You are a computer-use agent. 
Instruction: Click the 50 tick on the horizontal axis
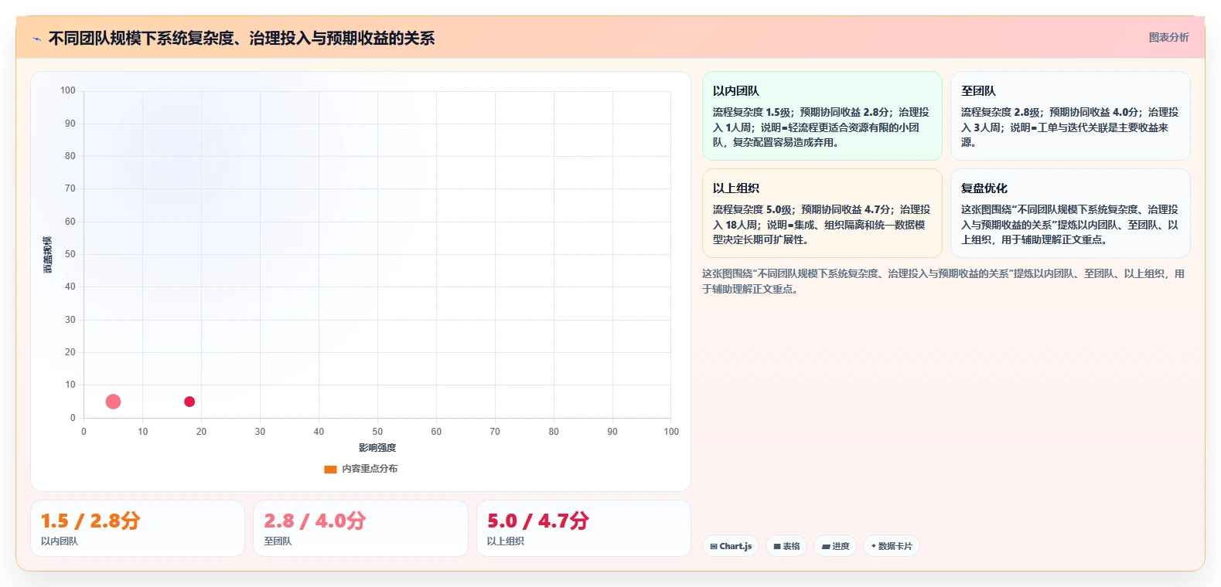pos(377,432)
